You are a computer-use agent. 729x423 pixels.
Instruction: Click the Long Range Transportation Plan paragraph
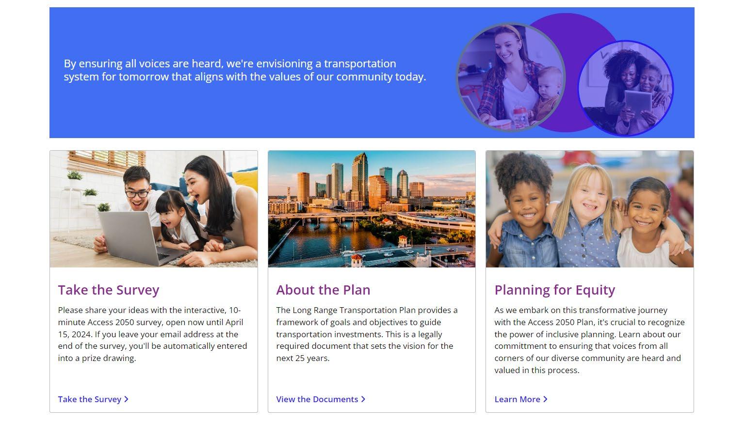[x=367, y=334]
